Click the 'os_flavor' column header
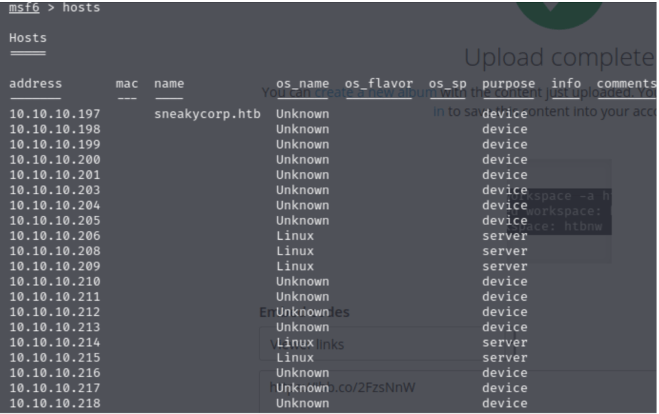The image size is (659, 414). point(379,84)
